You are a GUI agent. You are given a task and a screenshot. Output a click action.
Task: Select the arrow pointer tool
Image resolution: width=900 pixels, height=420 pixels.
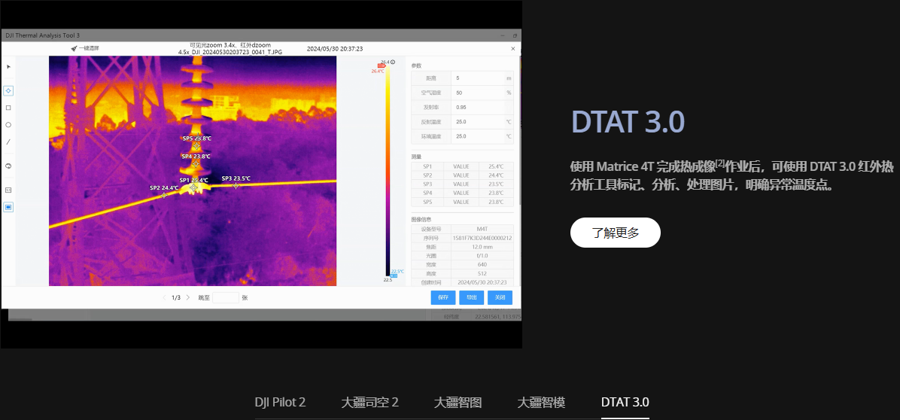click(8, 67)
